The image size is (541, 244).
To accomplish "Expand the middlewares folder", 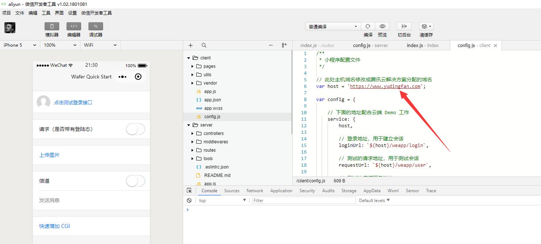I will (192, 142).
